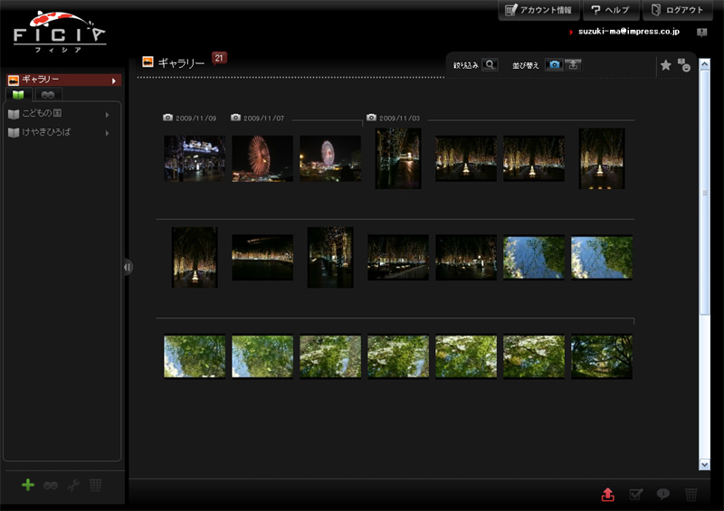Sort by shooting date camera icon
Screen dimensions: 724x511
[554, 64]
